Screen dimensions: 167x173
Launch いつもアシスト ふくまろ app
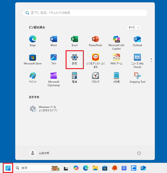click(x=95, y=61)
